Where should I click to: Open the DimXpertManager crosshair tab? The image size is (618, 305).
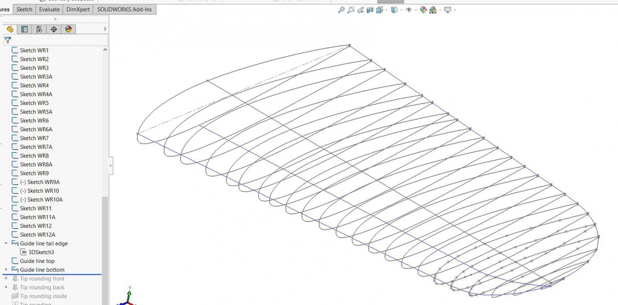54,29
